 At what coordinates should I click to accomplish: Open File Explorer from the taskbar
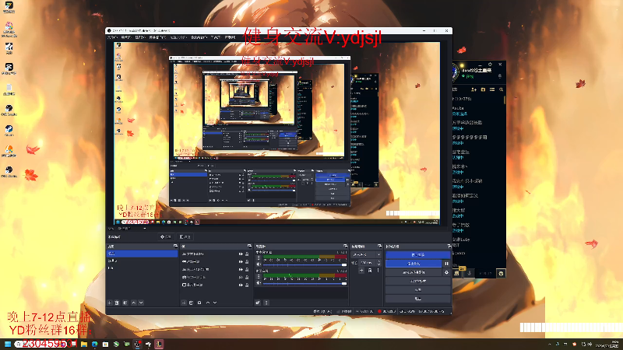tap(84, 344)
